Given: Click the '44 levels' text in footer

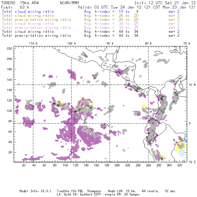Looking at the screenshot, I should 150,191.
